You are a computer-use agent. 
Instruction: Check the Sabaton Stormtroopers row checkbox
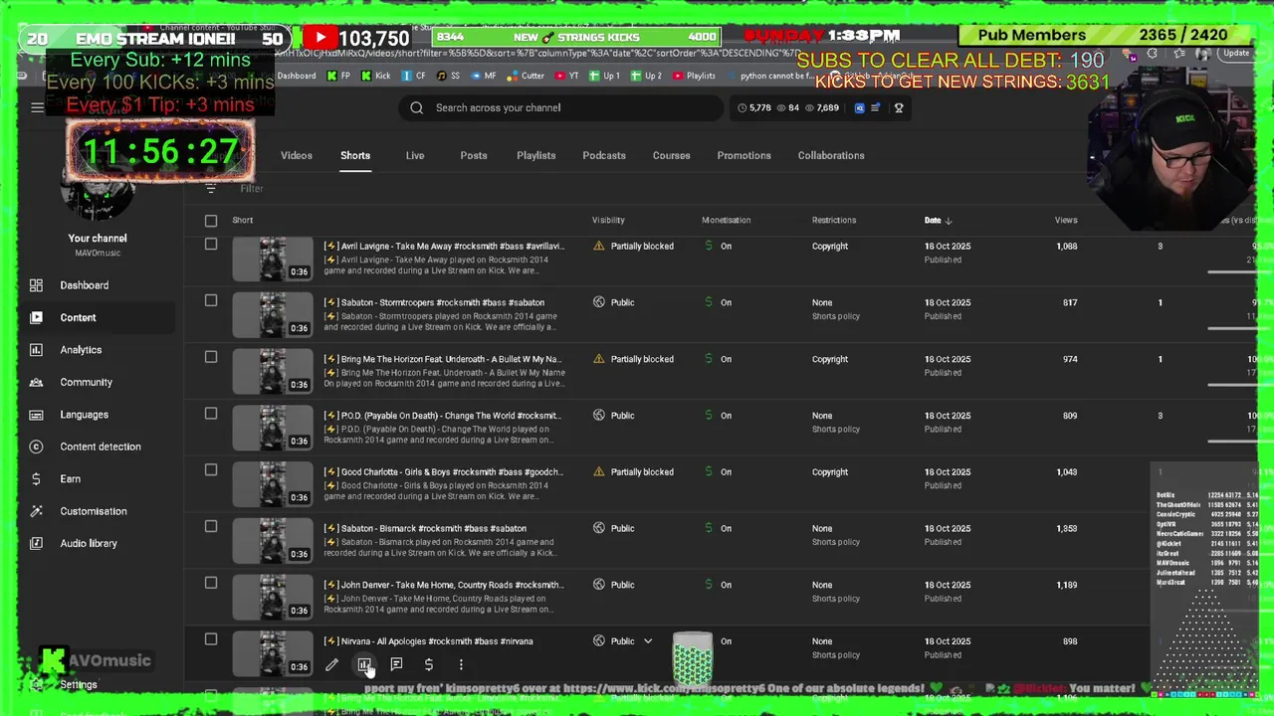pos(210,300)
